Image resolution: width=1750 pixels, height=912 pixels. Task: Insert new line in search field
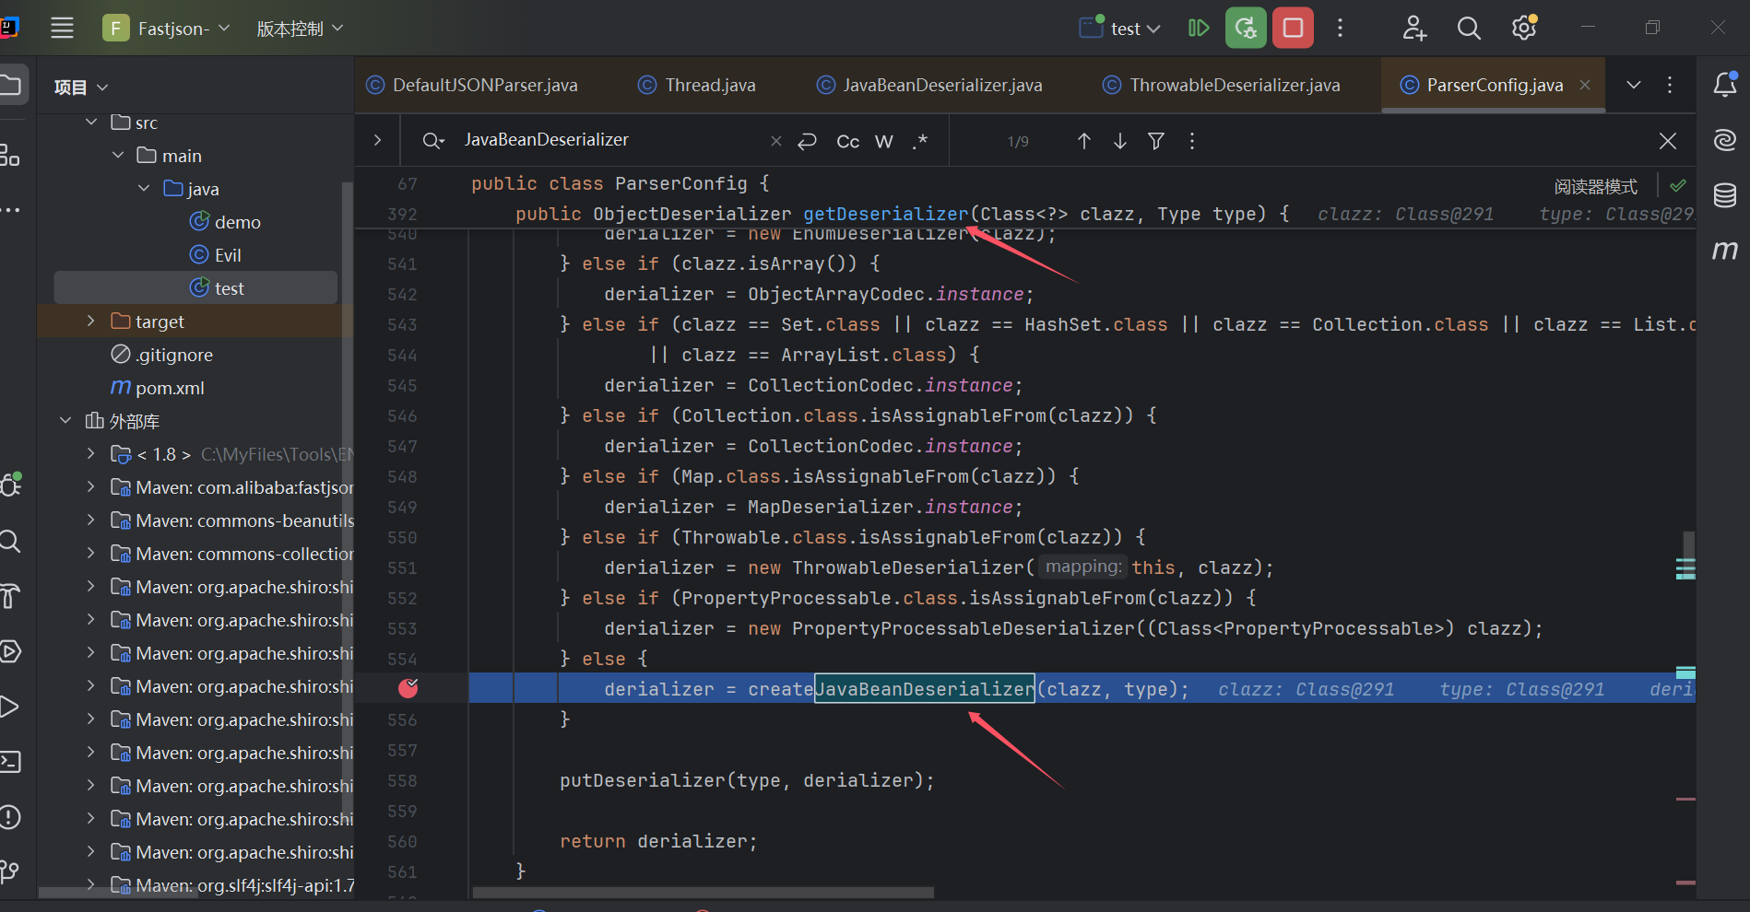pos(807,141)
